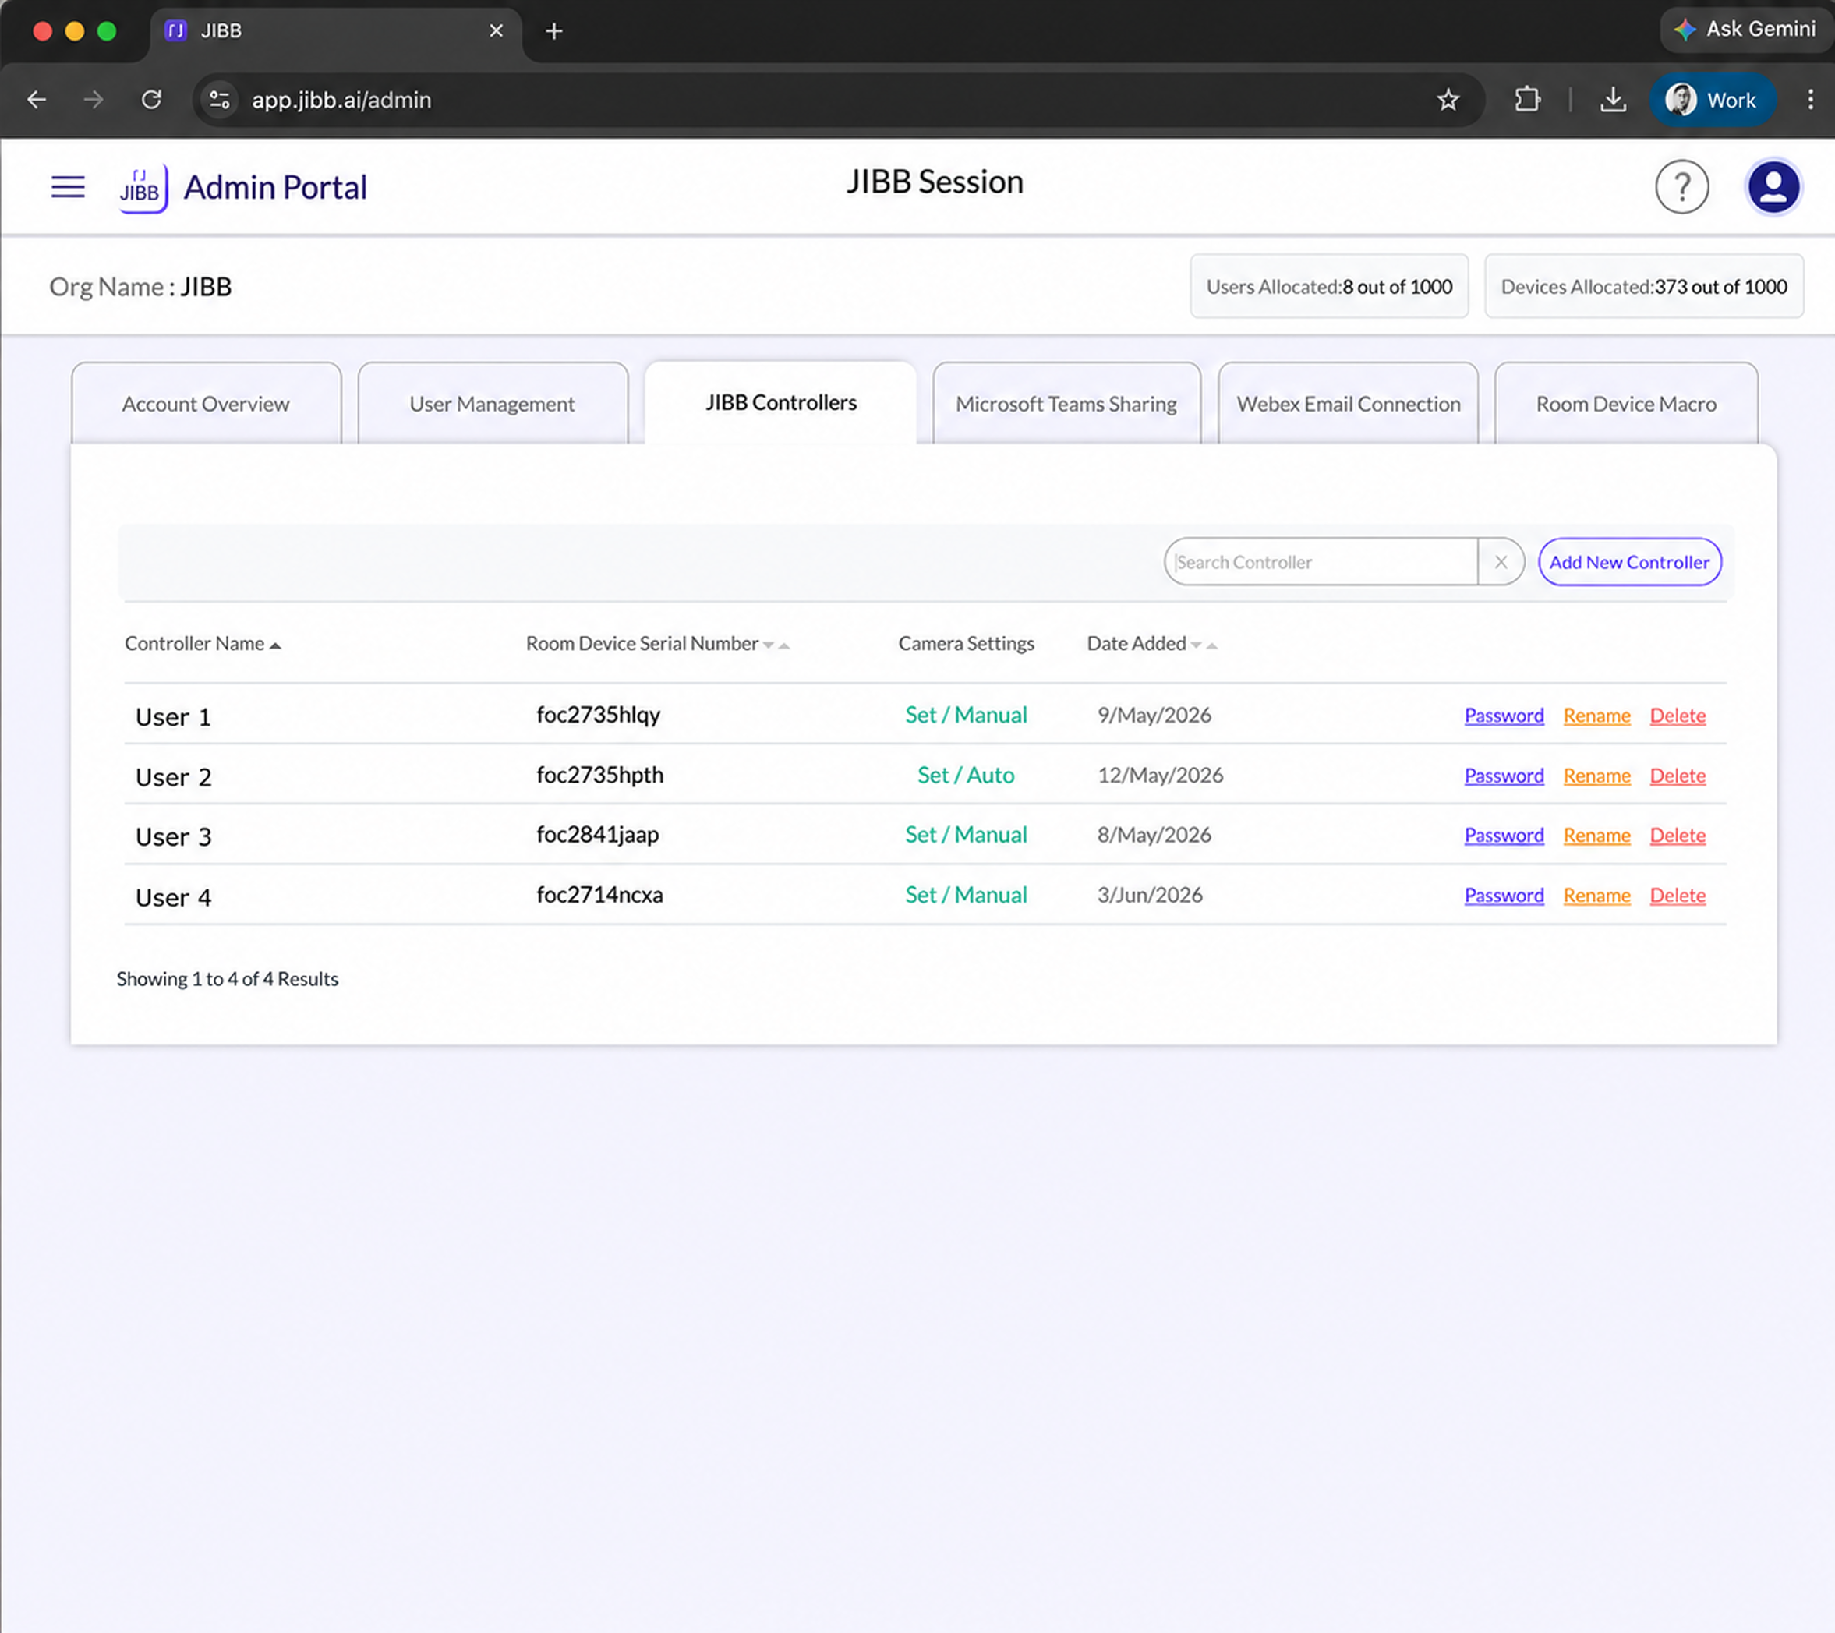The image size is (1835, 1633).
Task: Click the date 12/May/2026
Action: (x=1160, y=775)
